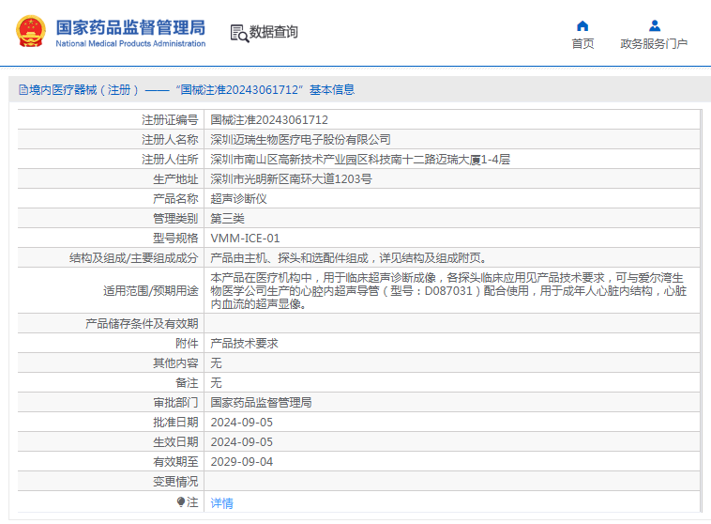Click the lightbulb icon beside 注
This screenshot has width=711, height=524.
(x=181, y=501)
